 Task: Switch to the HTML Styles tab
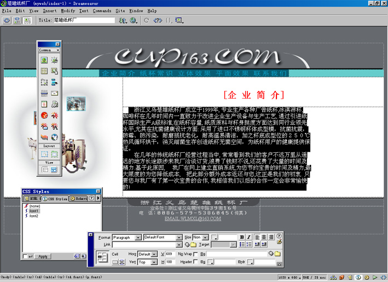33,198
